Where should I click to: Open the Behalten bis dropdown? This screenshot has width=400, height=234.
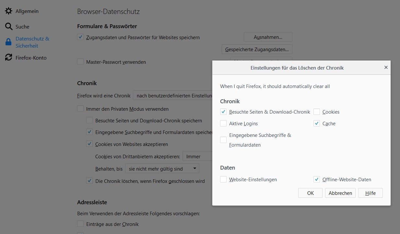(x=162, y=169)
